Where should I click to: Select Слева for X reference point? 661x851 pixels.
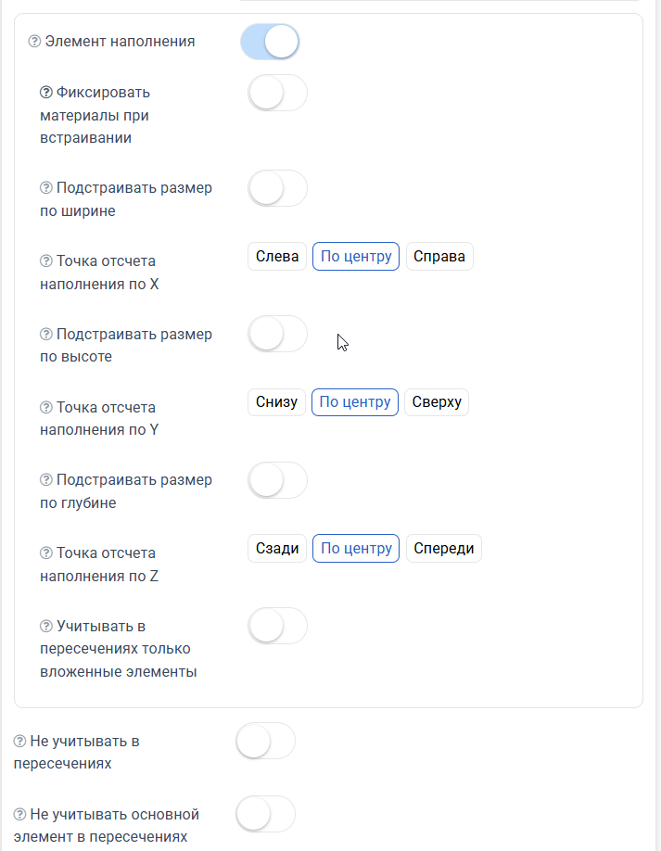pyautogui.click(x=277, y=256)
